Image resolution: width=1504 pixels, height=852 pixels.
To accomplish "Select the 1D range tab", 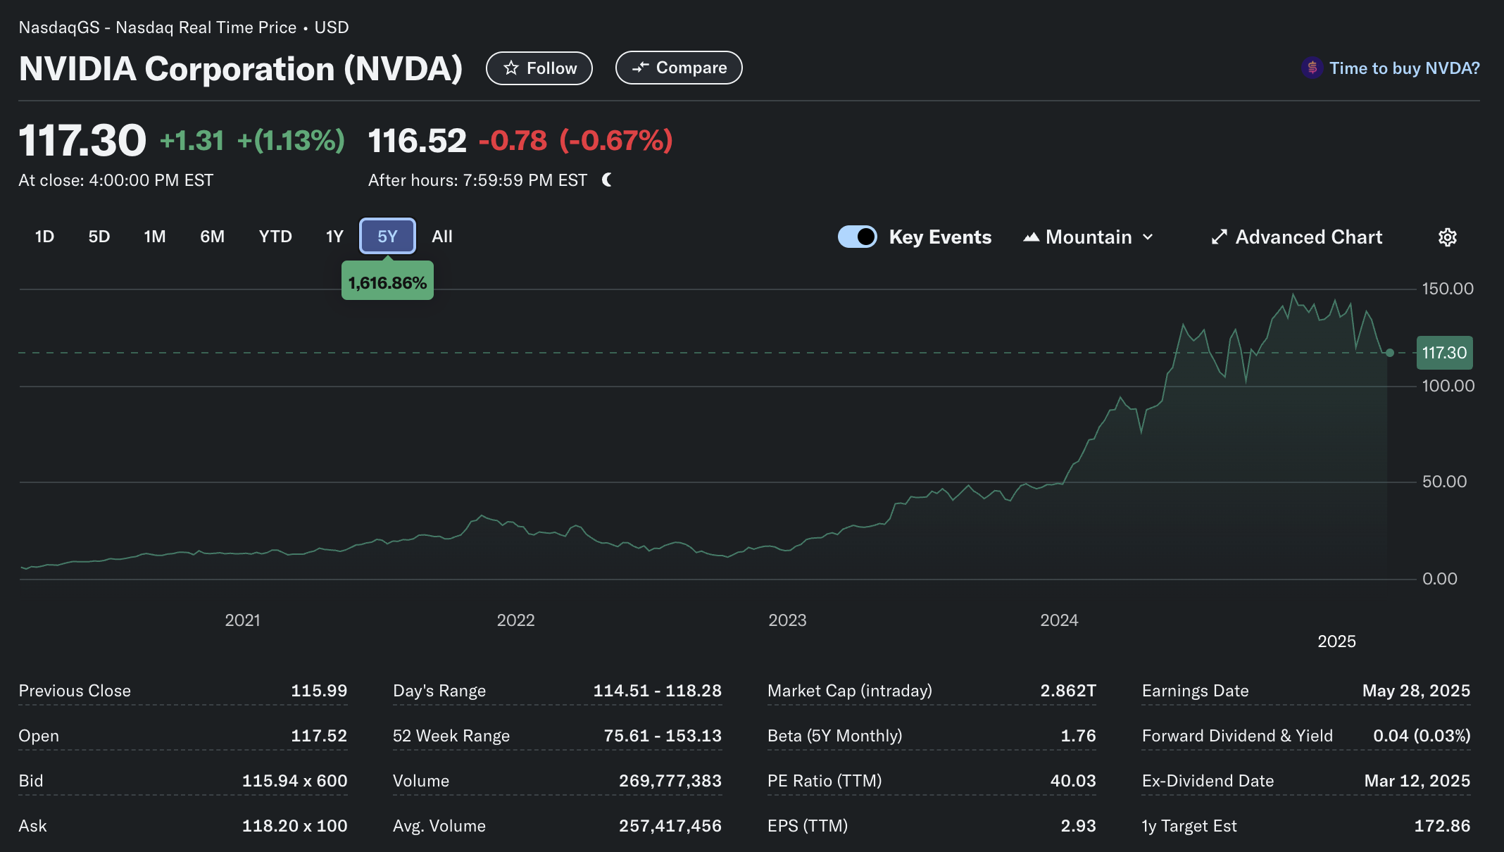I will tap(44, 237).
